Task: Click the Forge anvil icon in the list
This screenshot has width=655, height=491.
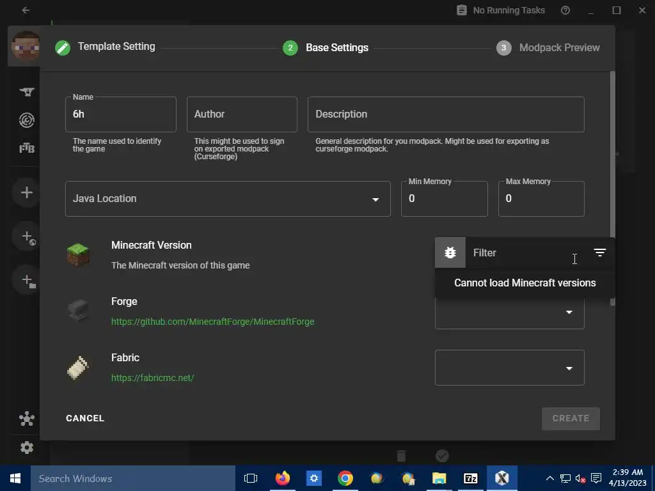Action: click(78, 310)
